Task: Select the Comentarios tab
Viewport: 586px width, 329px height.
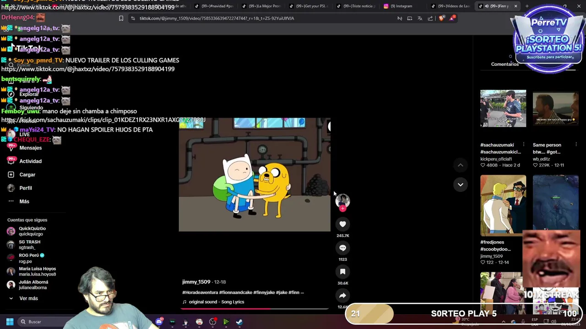Action: click(x=505, y=64)
